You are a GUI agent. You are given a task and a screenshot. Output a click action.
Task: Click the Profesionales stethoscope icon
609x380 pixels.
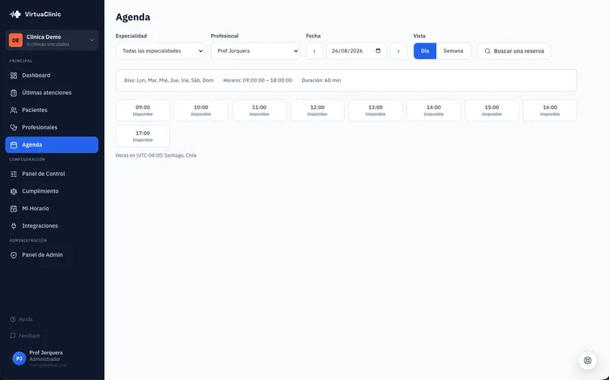click(14, 127)
